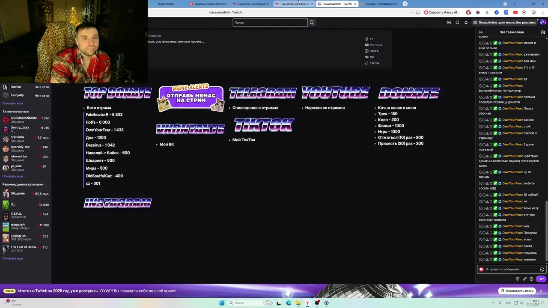Open File Explorer from taskbar
The width and height of the screenshot is (548, 308).
pyautogui.click(x=298, y=303)
